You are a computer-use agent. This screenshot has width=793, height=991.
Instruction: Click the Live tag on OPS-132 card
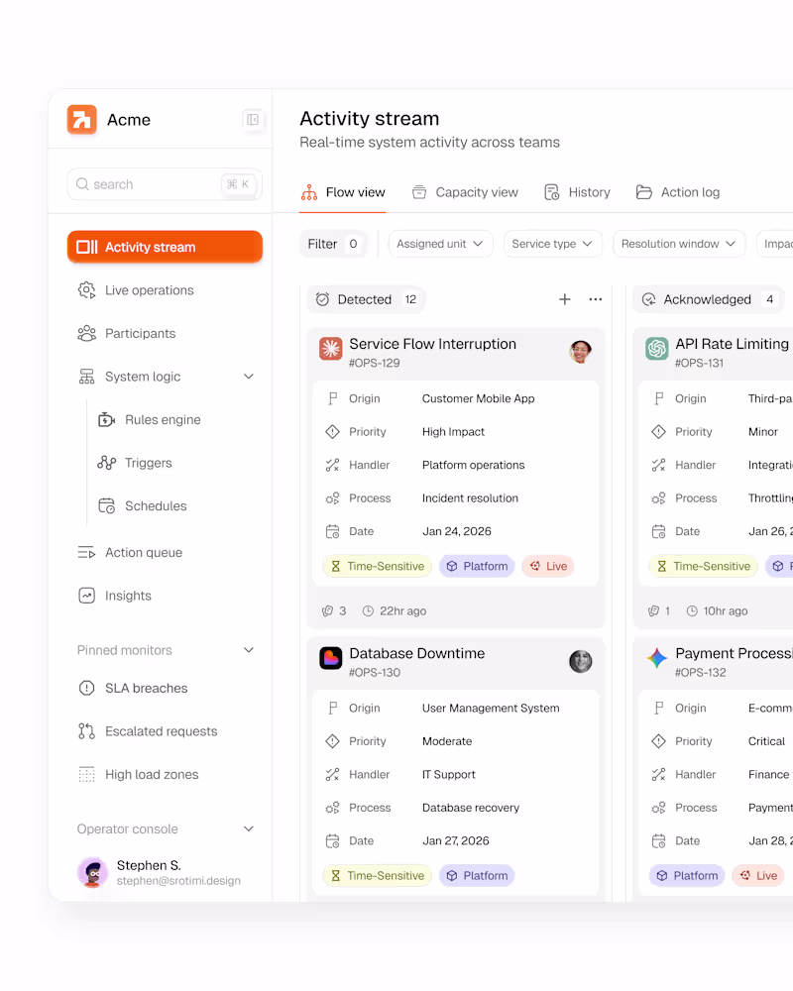point(758,876)
